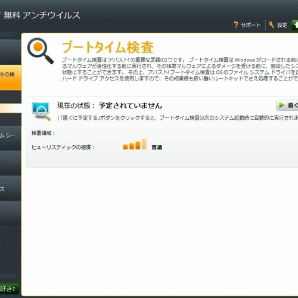Image resolution: width=298 pixels, height=298 pixels.
Task: Click the green play arrow icon
Action: [281, 105]
